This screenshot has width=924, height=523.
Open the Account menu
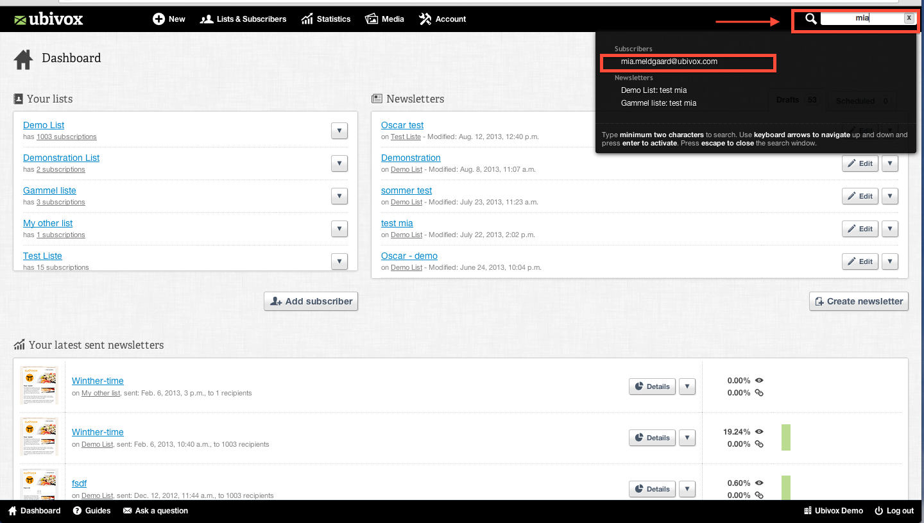click(x=443, y=19)
